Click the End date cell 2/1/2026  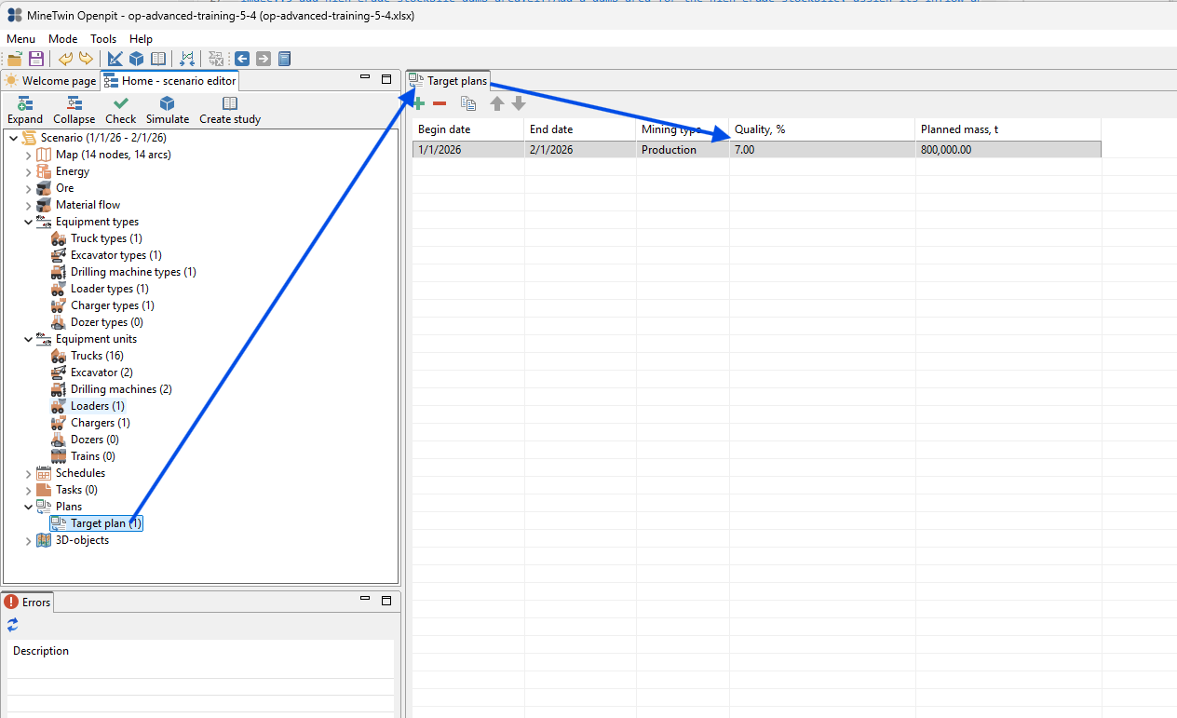580,149
